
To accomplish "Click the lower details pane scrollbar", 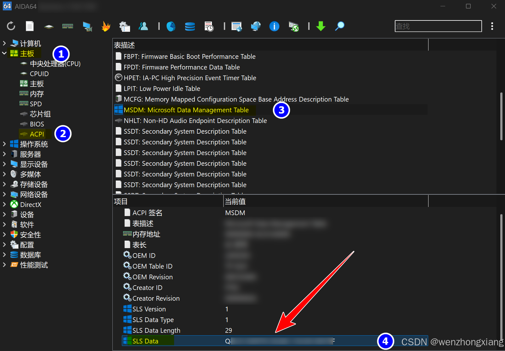I will point(501,277).
